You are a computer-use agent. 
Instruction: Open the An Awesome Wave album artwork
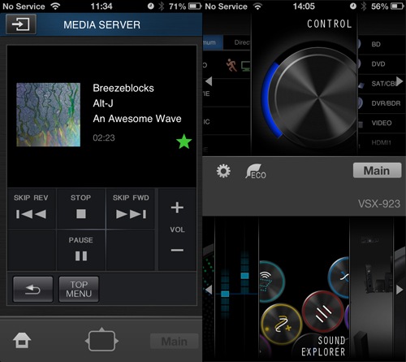coord(48,115)
